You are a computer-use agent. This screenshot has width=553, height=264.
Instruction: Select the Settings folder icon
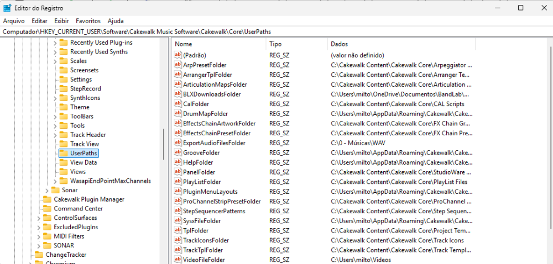(x=64, y=80)
